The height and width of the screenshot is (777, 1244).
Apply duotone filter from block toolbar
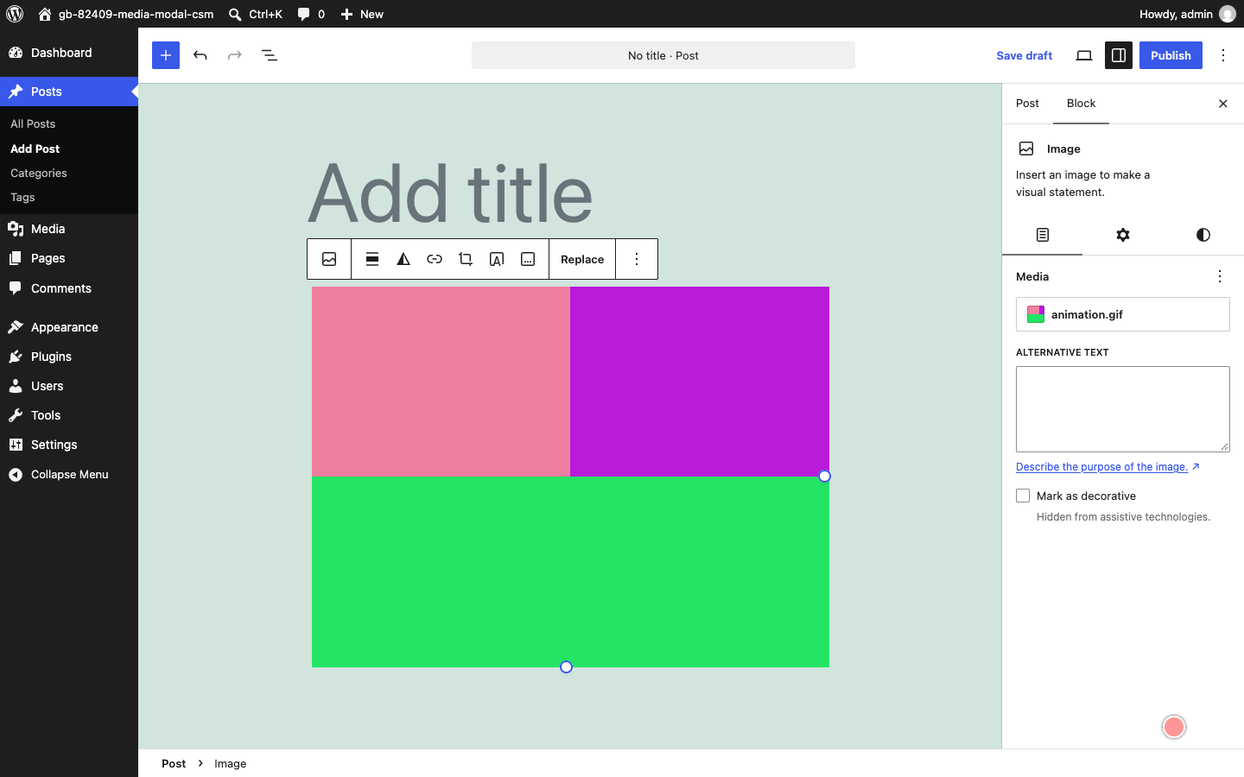403,259
